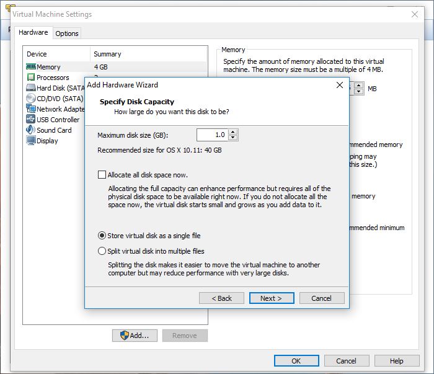The height and width of the screenshot is (374, 434).
Task: Click Cancel in Virtual Machine Settings
Action: [x=347, y=361]
